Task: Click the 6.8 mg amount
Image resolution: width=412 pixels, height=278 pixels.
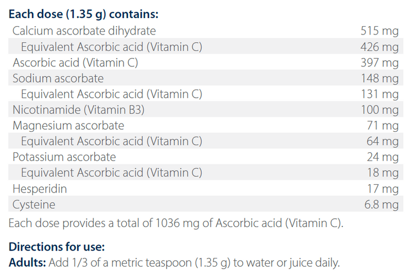Action: click(381, 205)
